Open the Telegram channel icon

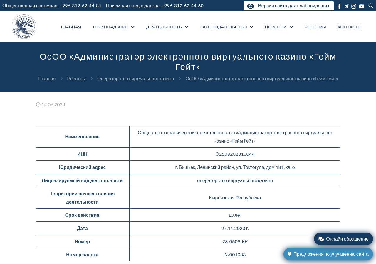(346, 6)
